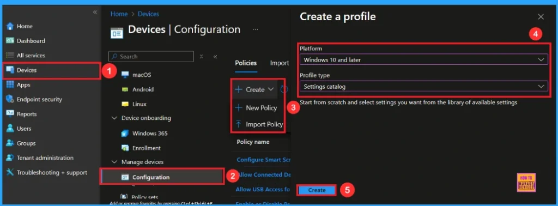Close the Create a profile pane

tap(541, 17)
